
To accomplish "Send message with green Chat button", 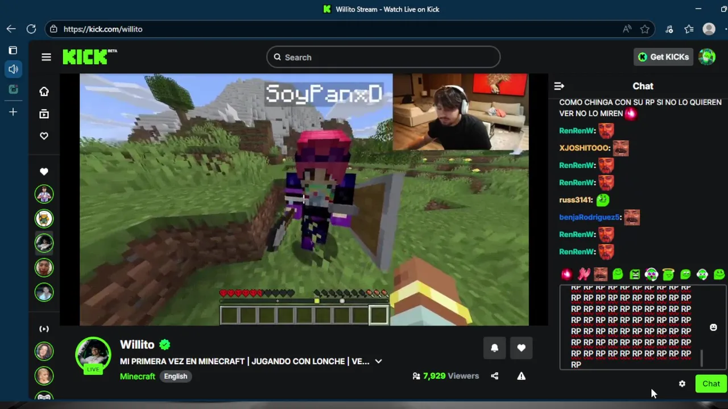I will tap(711, 384).
